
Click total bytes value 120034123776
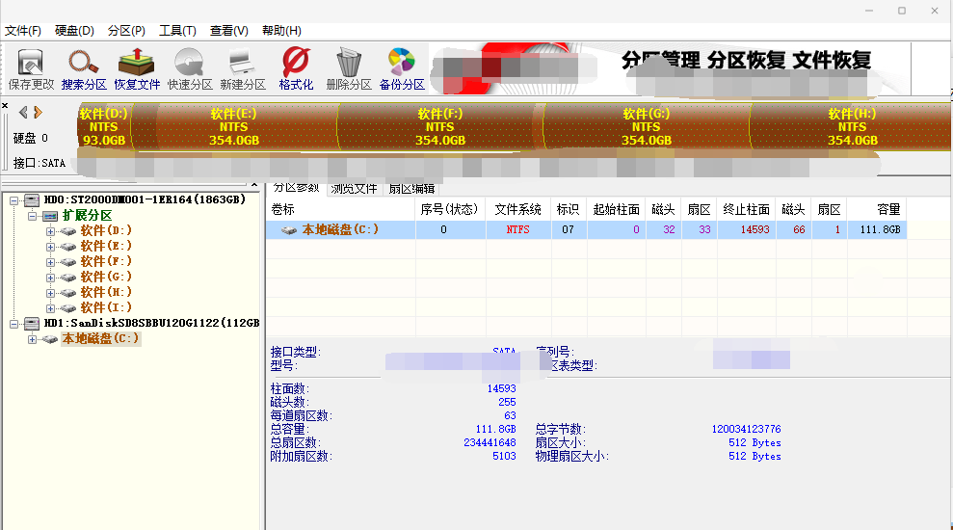[747, 429]
